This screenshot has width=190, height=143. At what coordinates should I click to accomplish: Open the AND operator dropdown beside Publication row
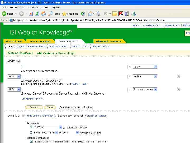[19, 90]
